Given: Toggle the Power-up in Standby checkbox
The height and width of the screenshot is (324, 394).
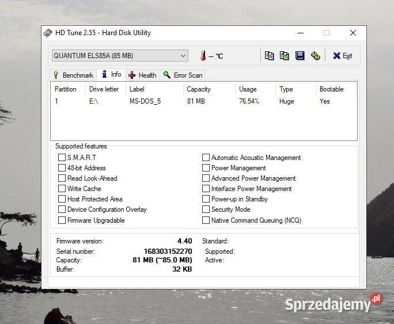Looking at the screenshot, I should 206,199.
